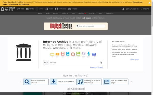This screenshot has height=95, width=153.
Task: Click the red TV collection icon
Action: click(73, 54)
